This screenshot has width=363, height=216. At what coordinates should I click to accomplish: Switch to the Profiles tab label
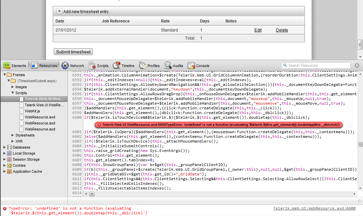click(x=154, y=66)
